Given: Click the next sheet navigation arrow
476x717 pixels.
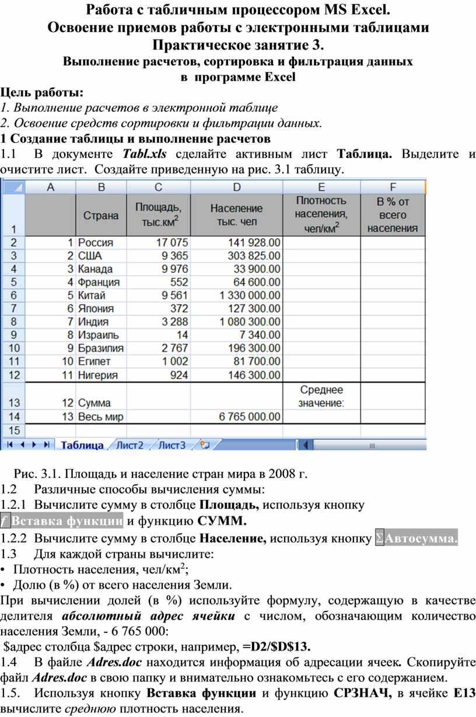Looking at the screenshot, I should (x=33, y=445).
